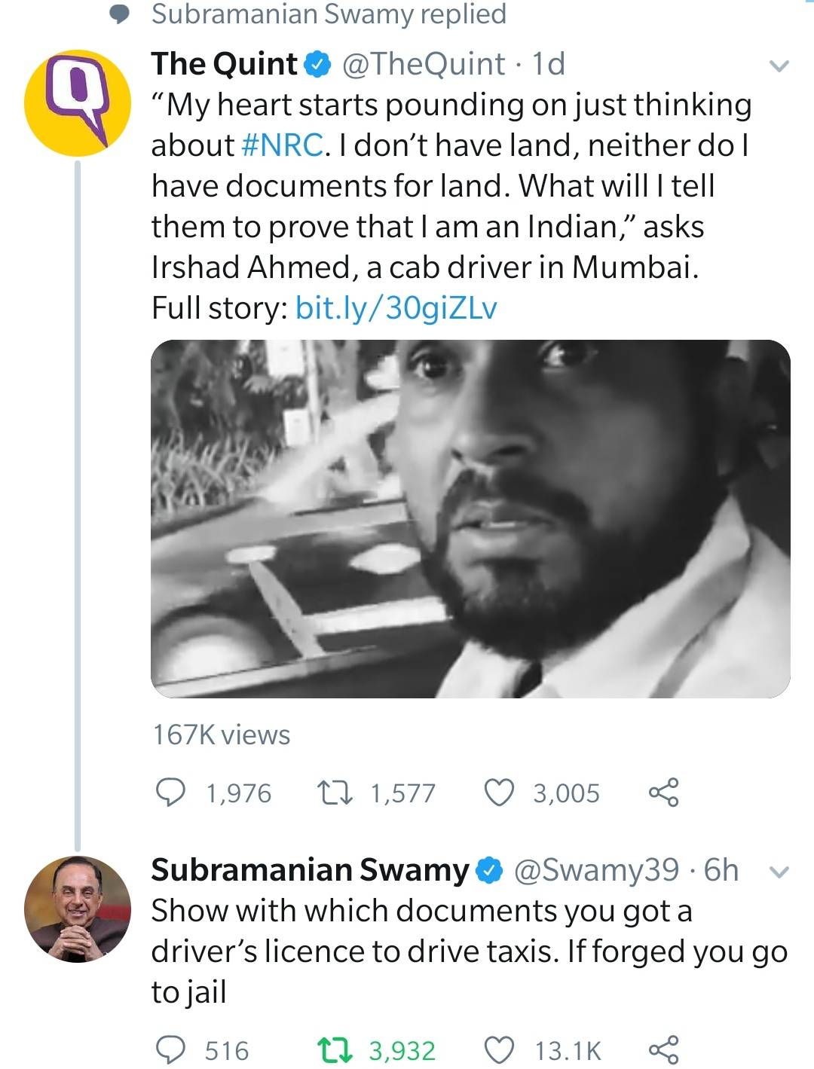
Task: Open Subramanian Swamy's profile picture
Action: click(x=77, y=909)
